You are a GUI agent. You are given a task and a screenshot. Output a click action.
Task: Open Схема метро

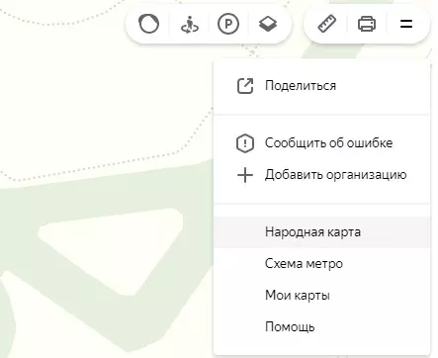pyautogui.click(x=322, y=264)
